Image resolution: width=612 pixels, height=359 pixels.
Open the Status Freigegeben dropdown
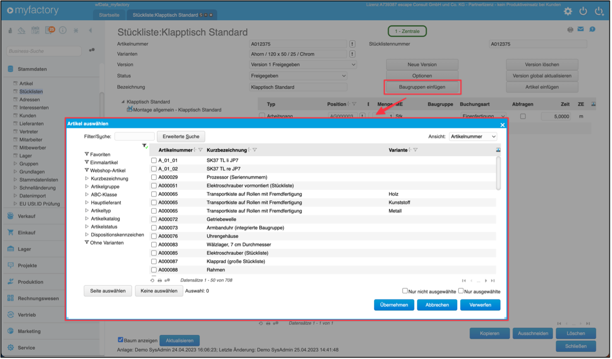coord(298,76)
